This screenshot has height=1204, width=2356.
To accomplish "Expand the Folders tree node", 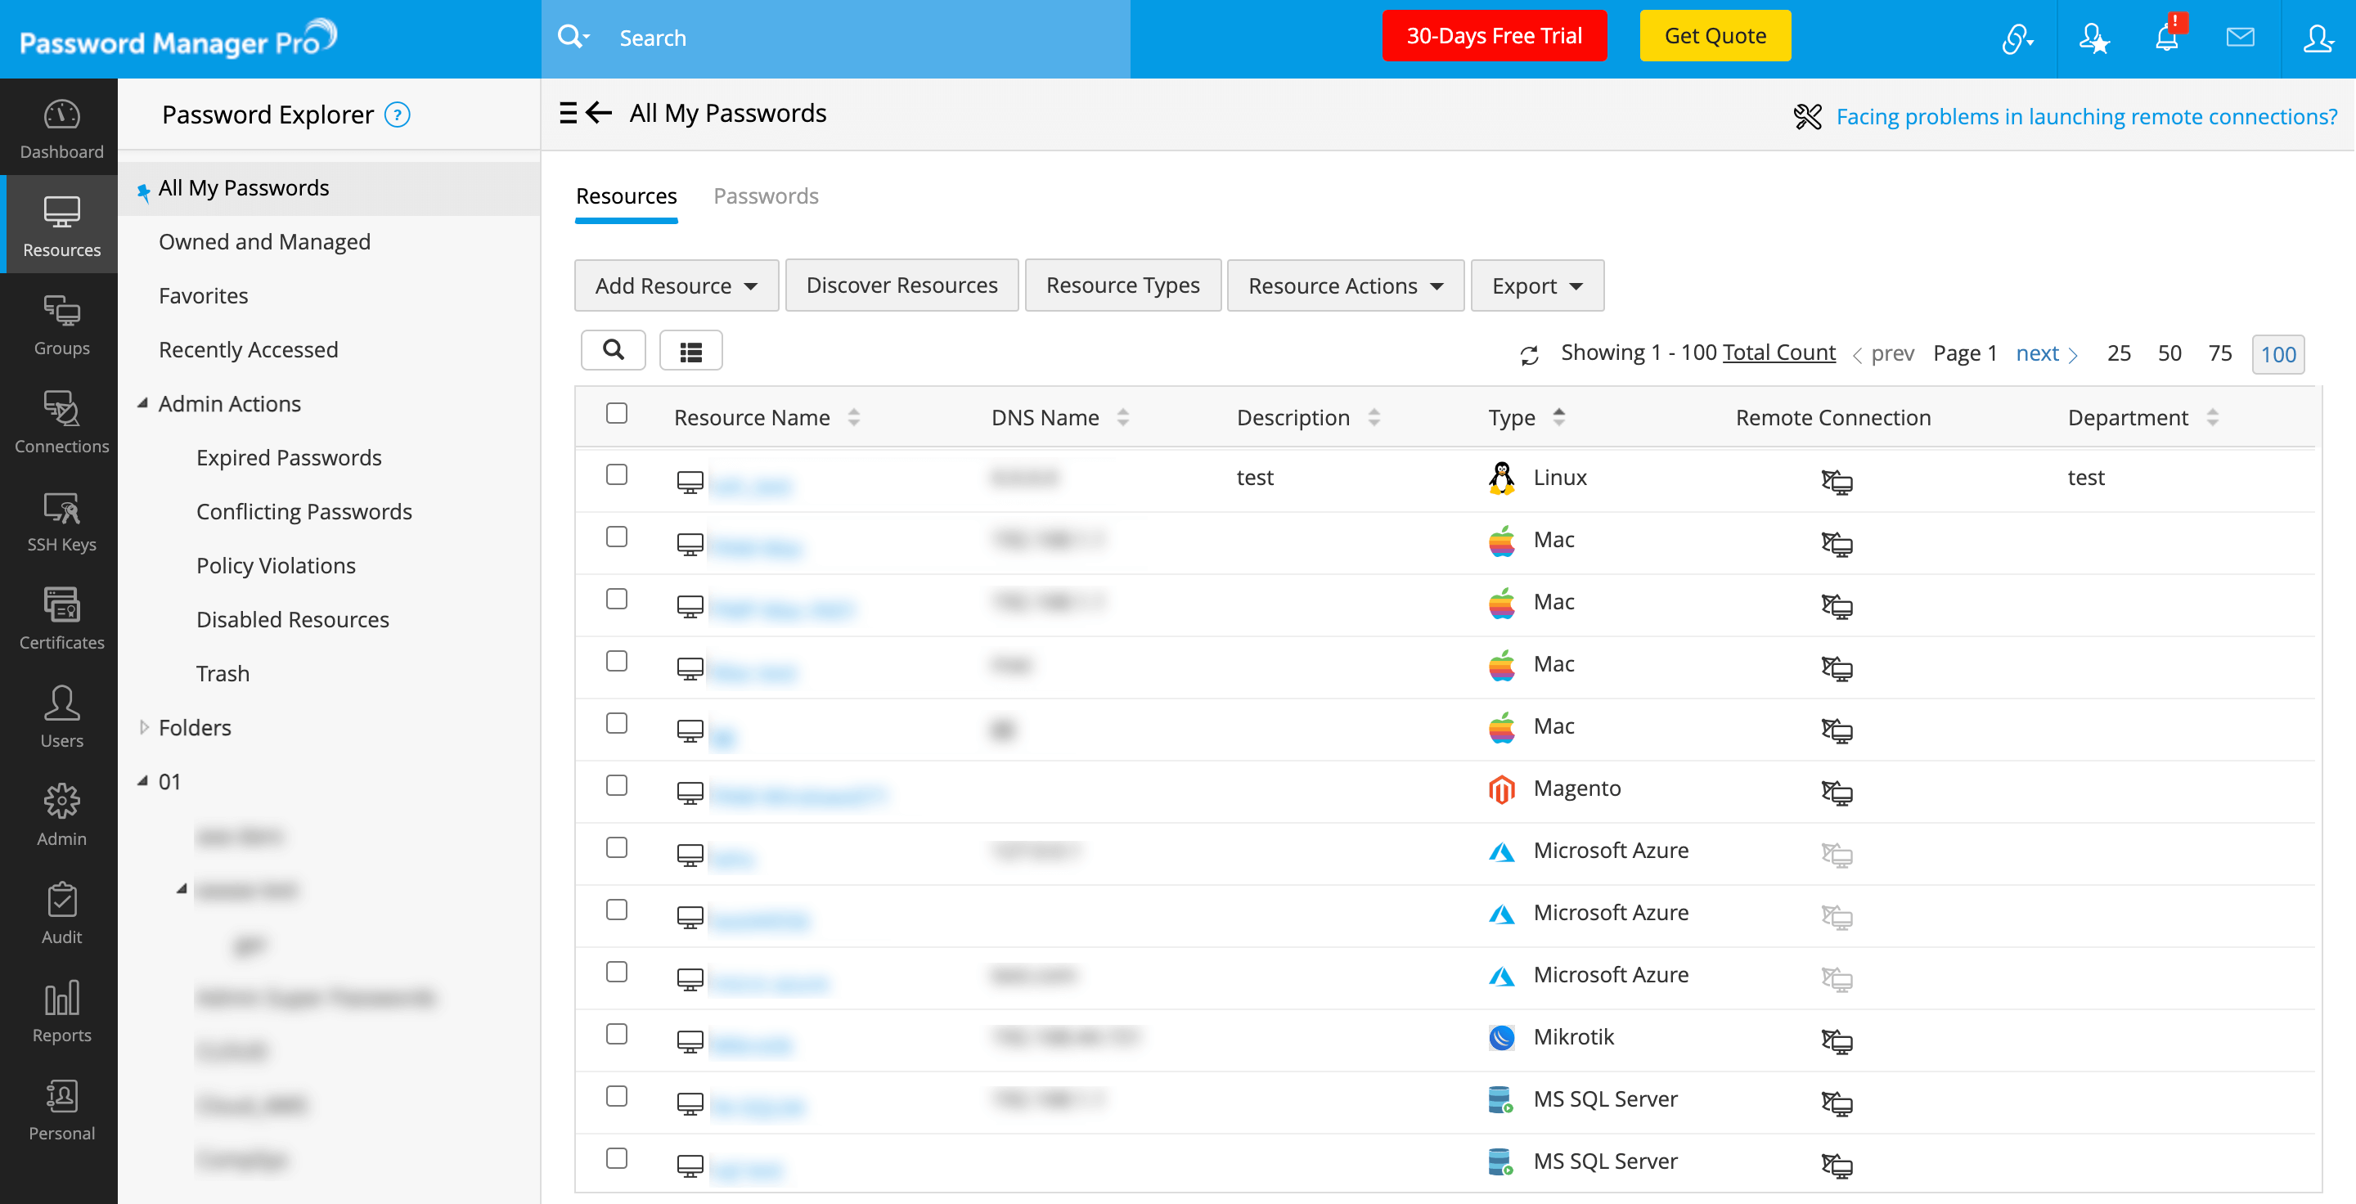I will pos(144,728).
